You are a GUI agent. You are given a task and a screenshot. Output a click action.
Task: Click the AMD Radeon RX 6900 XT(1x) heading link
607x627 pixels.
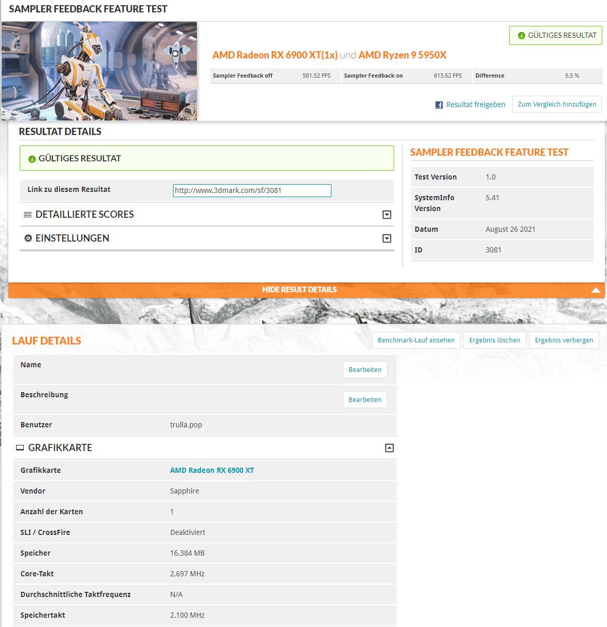(275, 55)
